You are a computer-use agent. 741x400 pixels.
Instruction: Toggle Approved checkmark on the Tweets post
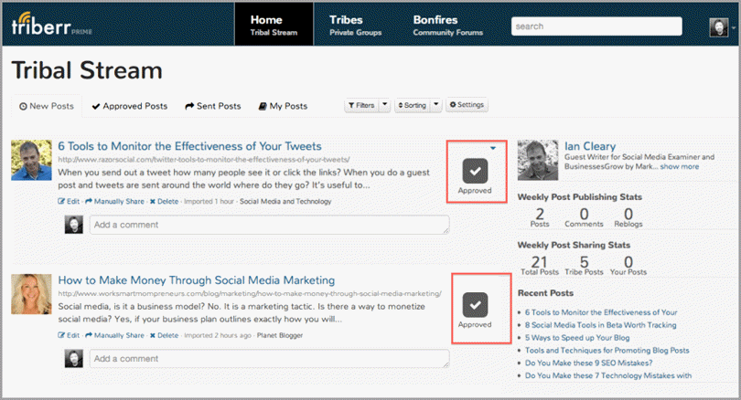coord(475,171)
